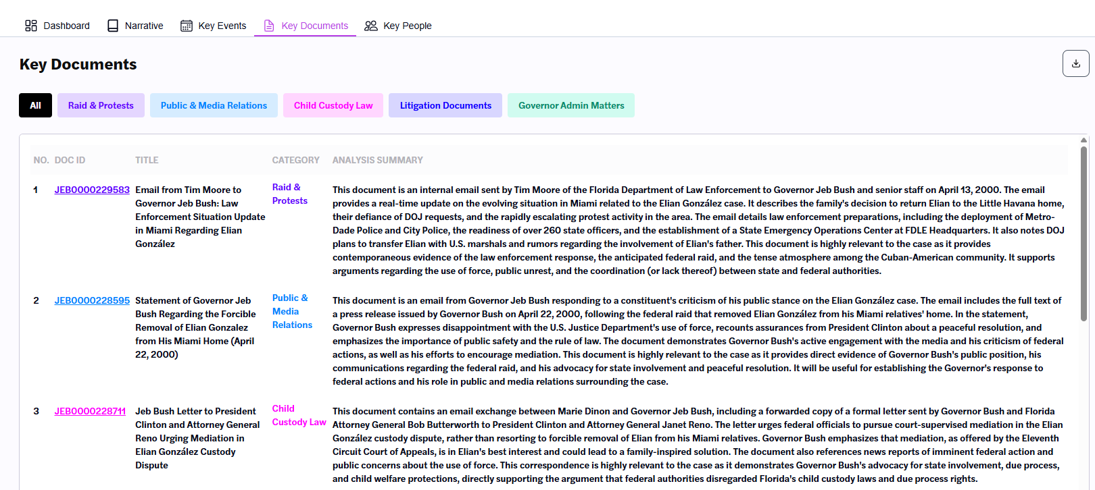Click the Key People users icon

point(371,26)
